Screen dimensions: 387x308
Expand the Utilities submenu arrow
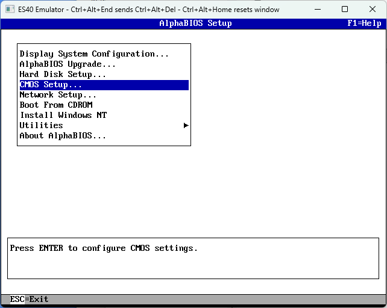click(x=186, y=126)
